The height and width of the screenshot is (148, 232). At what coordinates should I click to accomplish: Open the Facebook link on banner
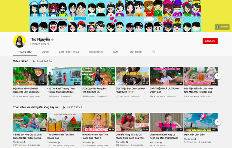click(x=222, y=27)
